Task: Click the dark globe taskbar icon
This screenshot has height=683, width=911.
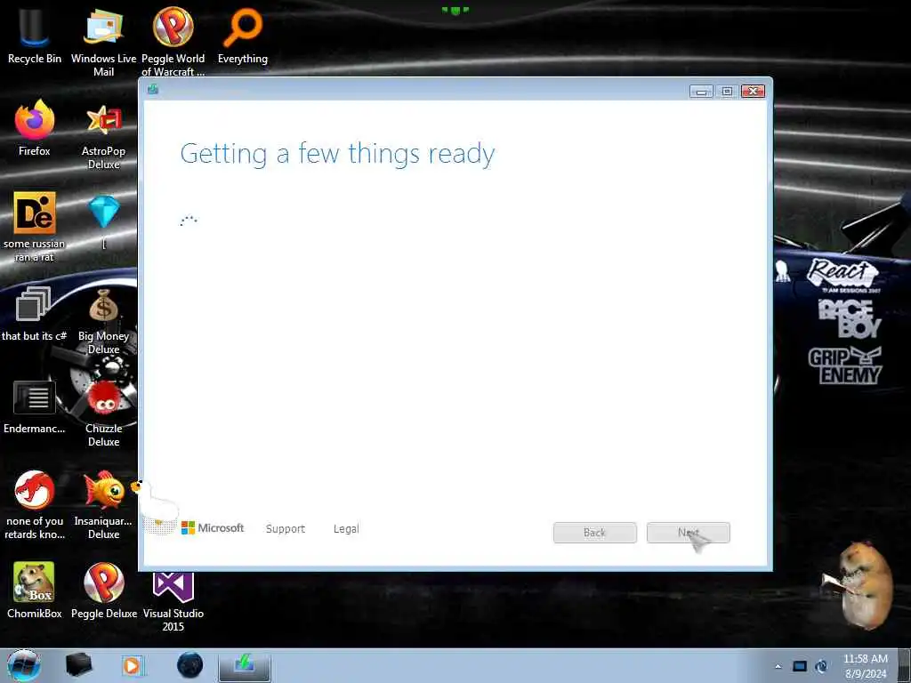Action: click(x=190, y=665)
